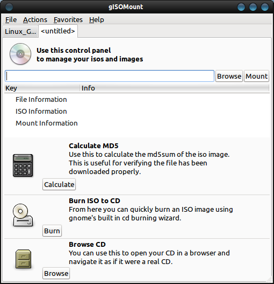Open the Help menu
The width and height of the screenshot is (274, 284).
click(97, 19)
